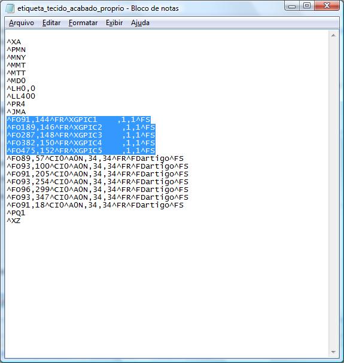Image resolution: width=344 pixels, height=363 pixels.
Task: Open the Arquivo menu
Action: click(22, 23)
